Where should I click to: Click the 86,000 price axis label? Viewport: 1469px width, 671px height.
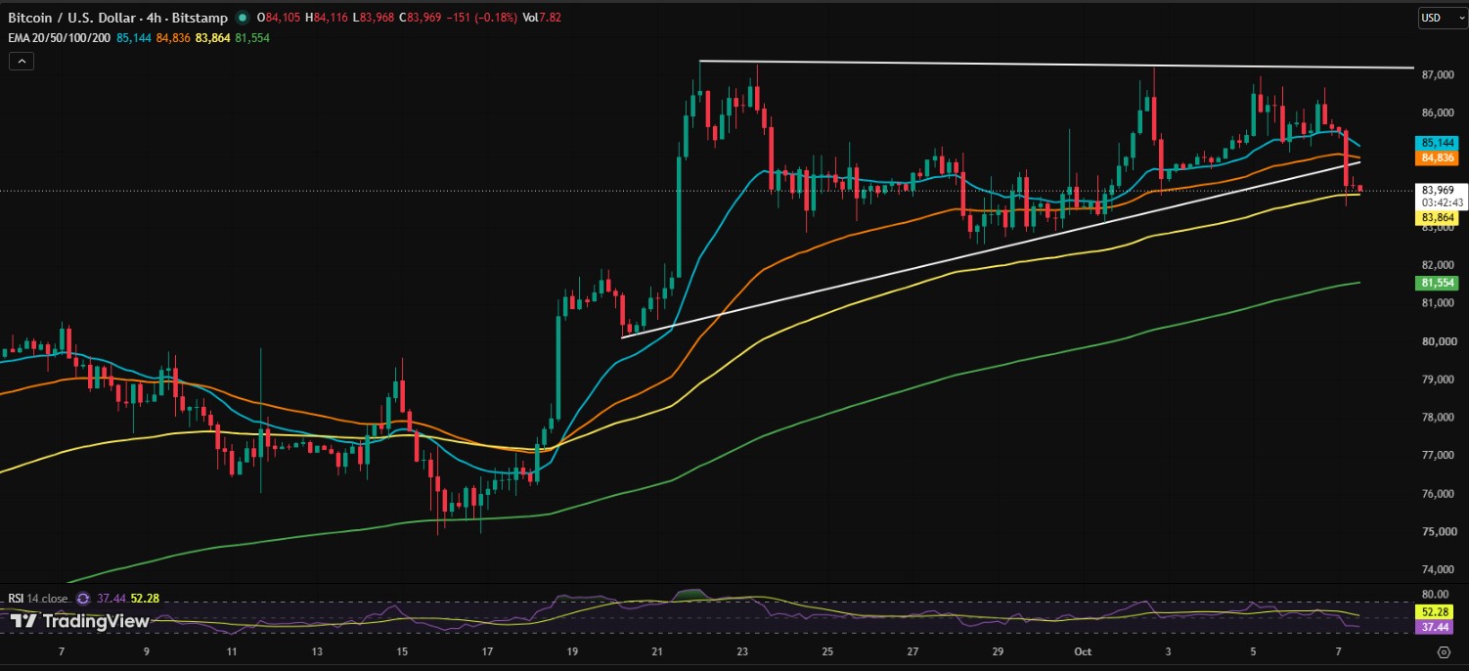[1439, 112]
